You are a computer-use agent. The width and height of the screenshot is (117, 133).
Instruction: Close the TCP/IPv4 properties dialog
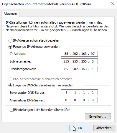[113, 4]
